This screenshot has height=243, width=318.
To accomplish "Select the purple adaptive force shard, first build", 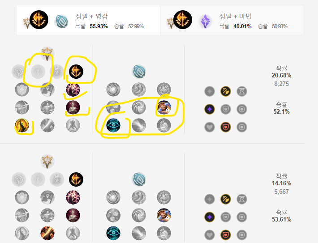I will pos(210,109).
